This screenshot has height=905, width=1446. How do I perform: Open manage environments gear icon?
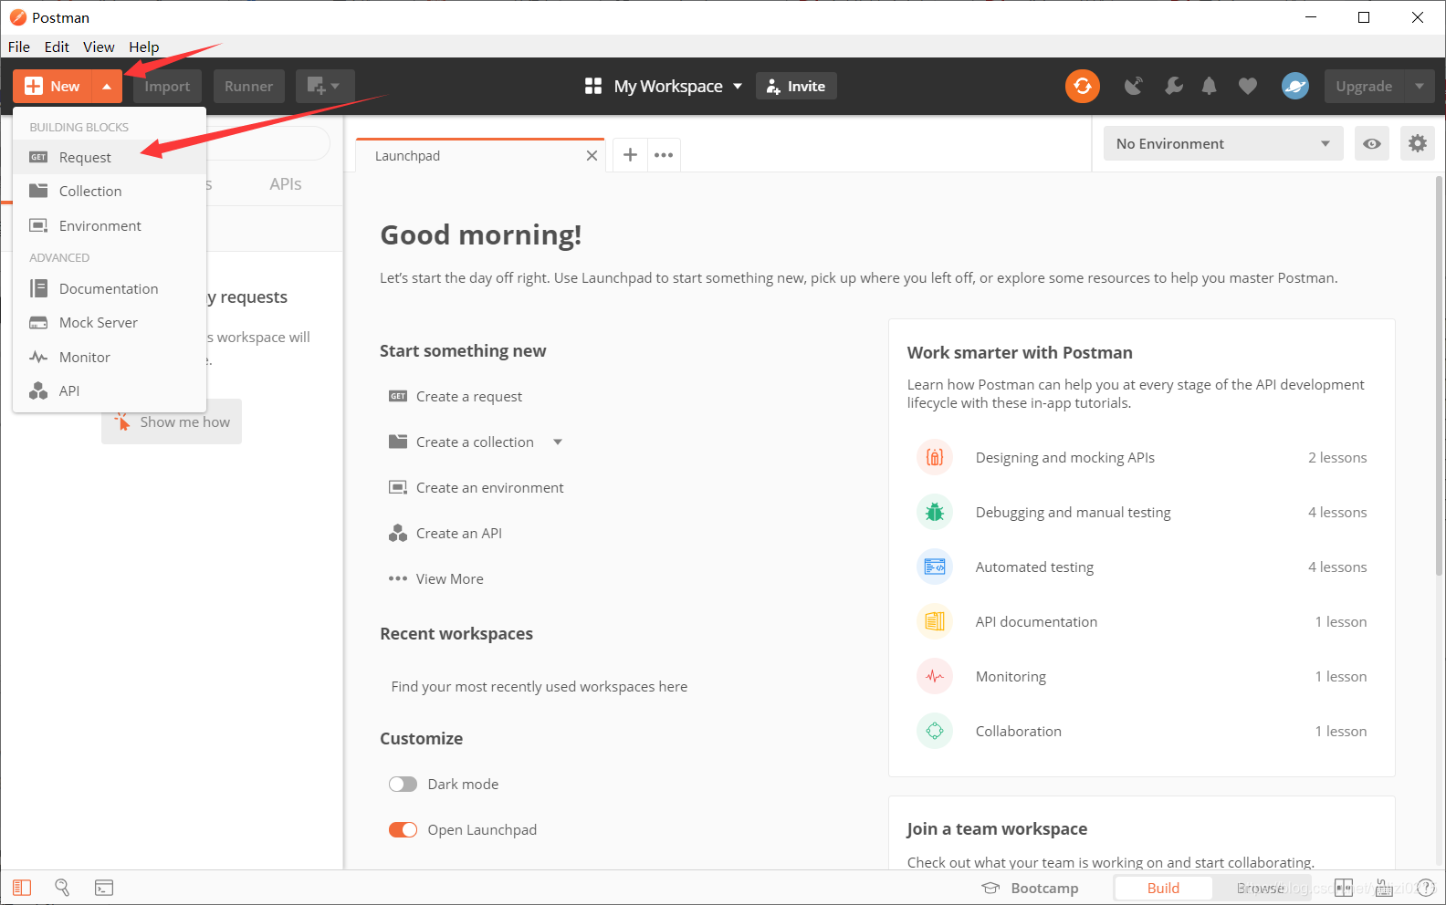click(1417, 143)
